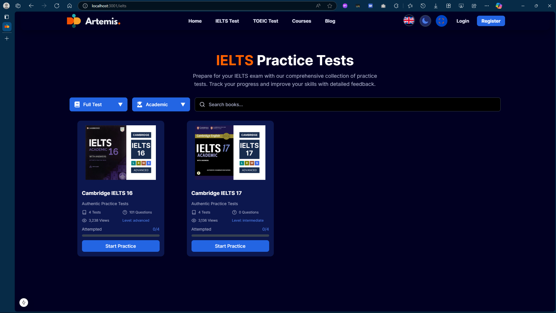Click the search magnifier icon
This screenshot has width=556, height=313.
(202, 104)
